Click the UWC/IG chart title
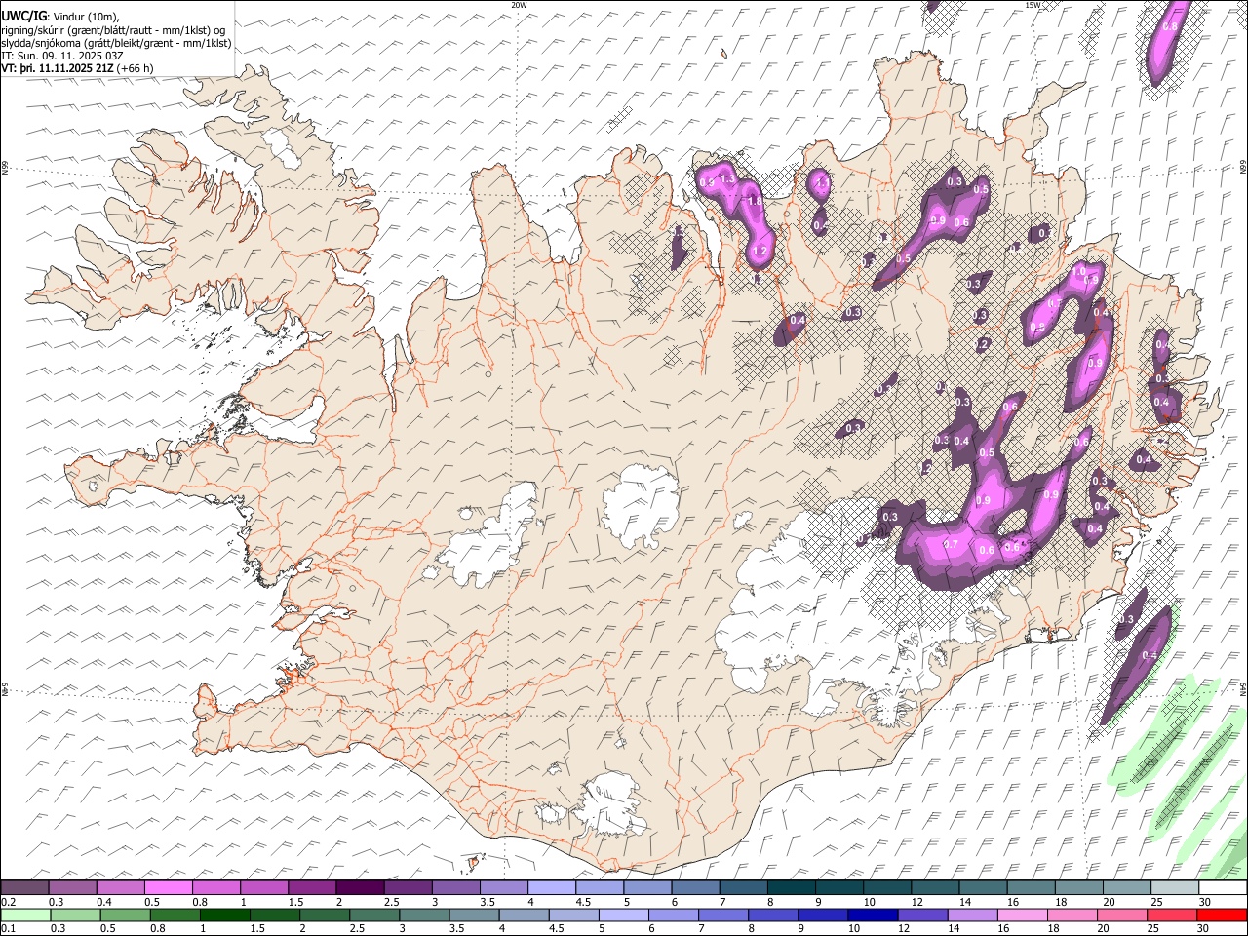This screenshot has width=1248, height=936. point(23,17)
